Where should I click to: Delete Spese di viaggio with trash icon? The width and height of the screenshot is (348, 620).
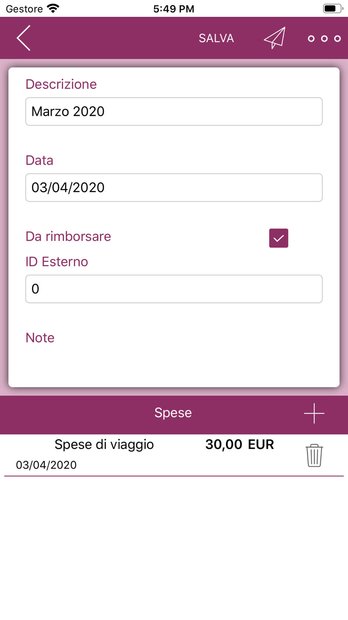314,455
